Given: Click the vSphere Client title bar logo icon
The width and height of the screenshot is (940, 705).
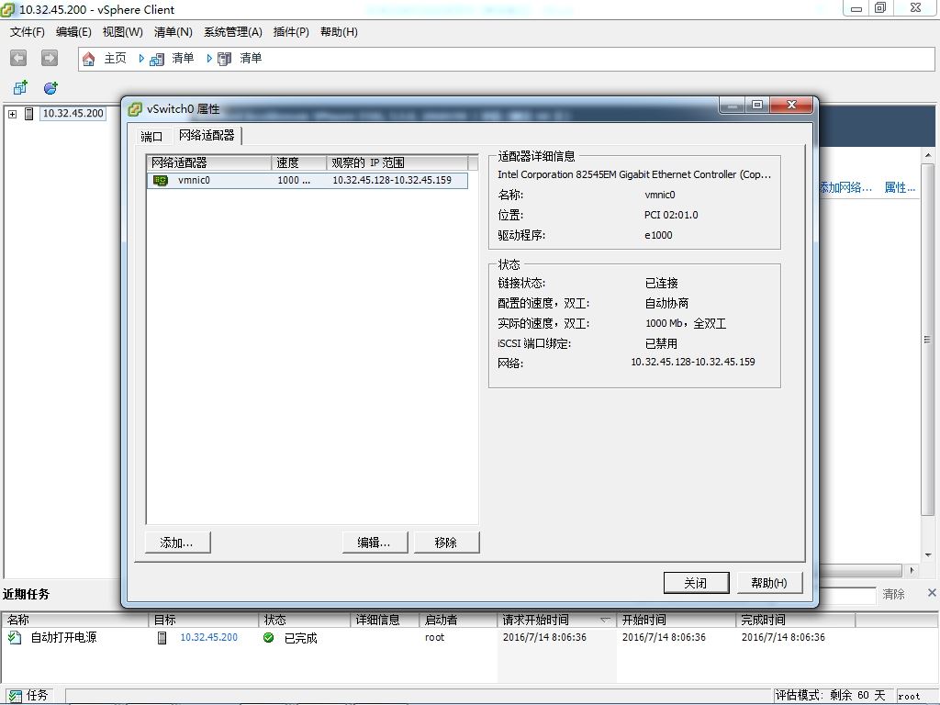Looking at the screenshot, I should [x=7, y=9].
